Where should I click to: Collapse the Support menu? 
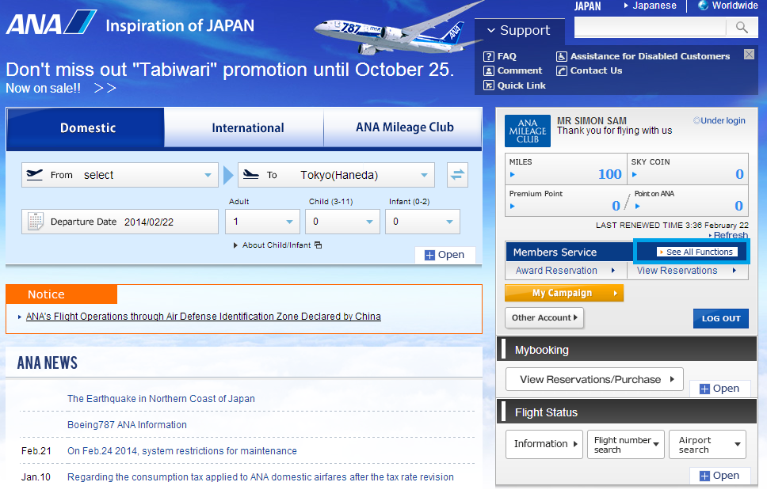click(x=490, y=30)
